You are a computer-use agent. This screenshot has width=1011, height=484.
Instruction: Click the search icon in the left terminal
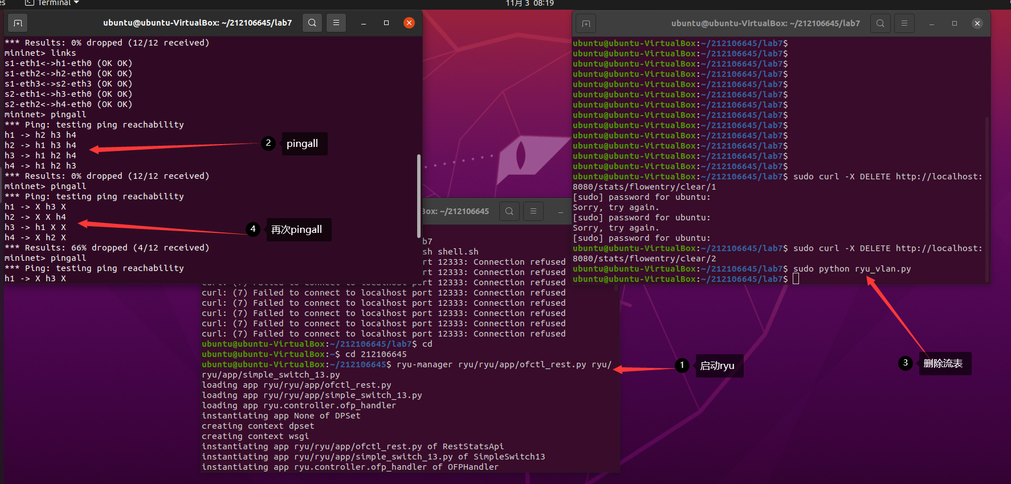pyautogui.click(x=312, y=23)
